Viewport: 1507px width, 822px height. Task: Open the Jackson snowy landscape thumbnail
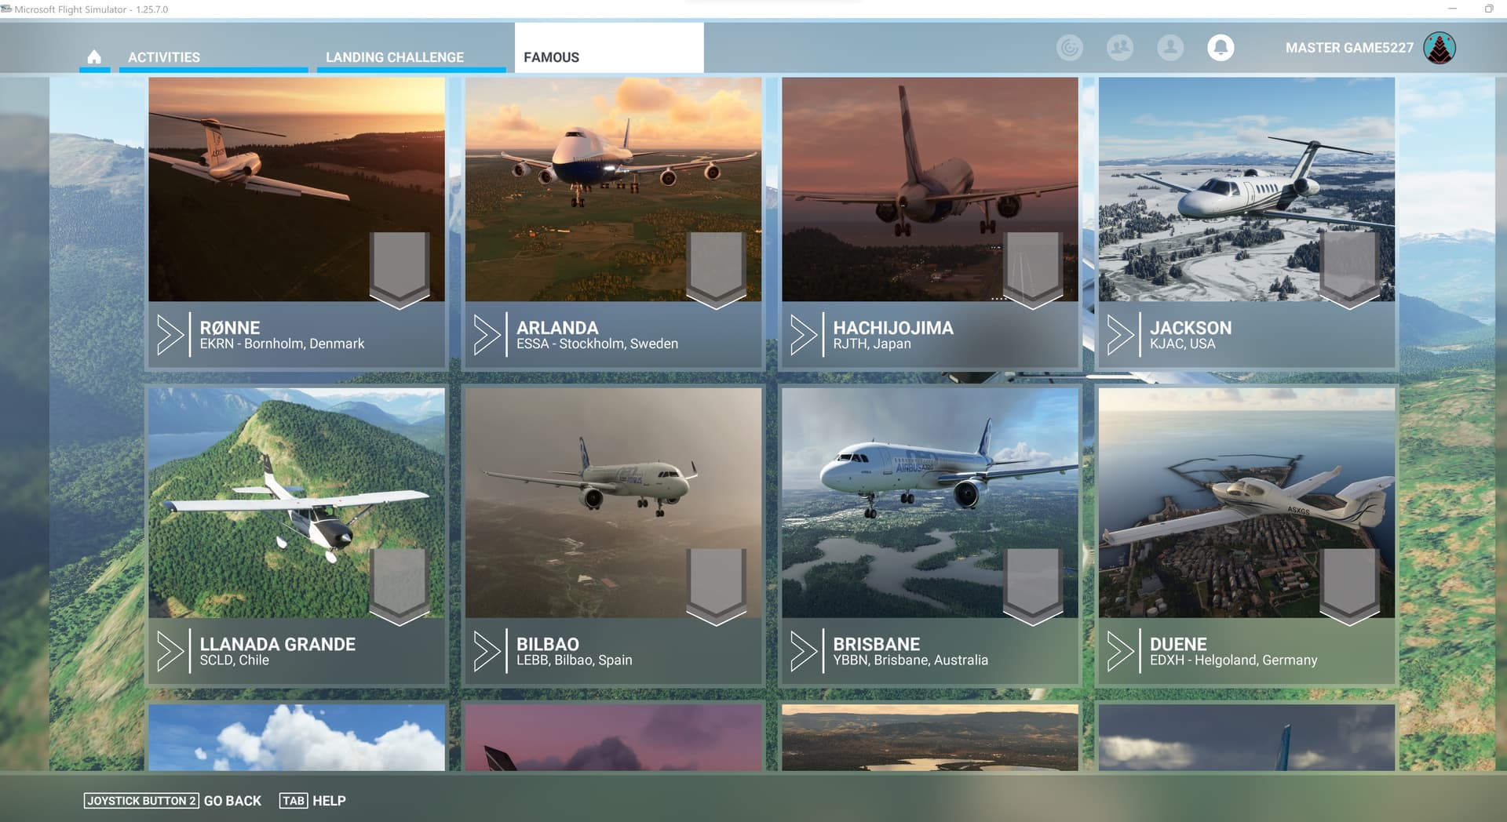coord(1246,189)
